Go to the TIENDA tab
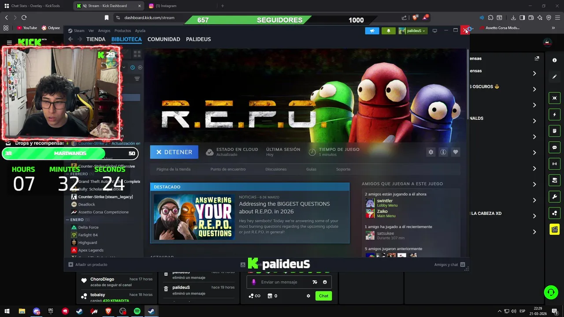The image size is (564, 317). 96,39
